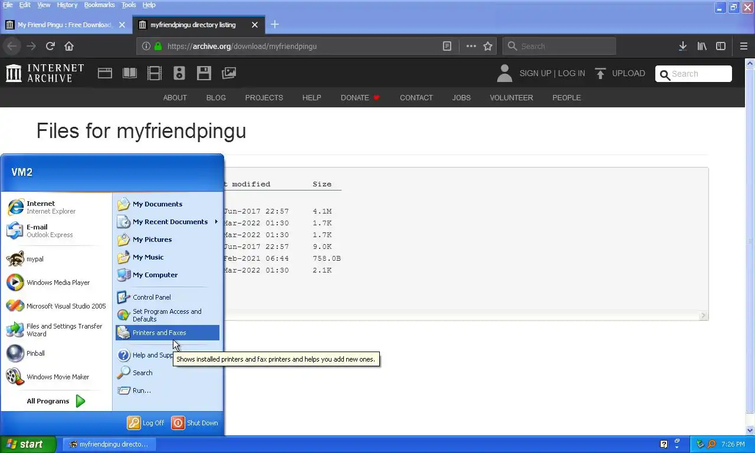755x453 pixels.
Task: Click SIGN UP | LOG IN link
Action: (552, 73)
